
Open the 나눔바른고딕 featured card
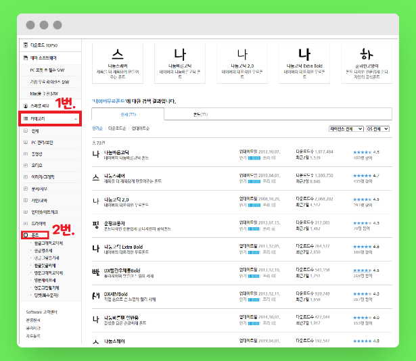[180, 64]
